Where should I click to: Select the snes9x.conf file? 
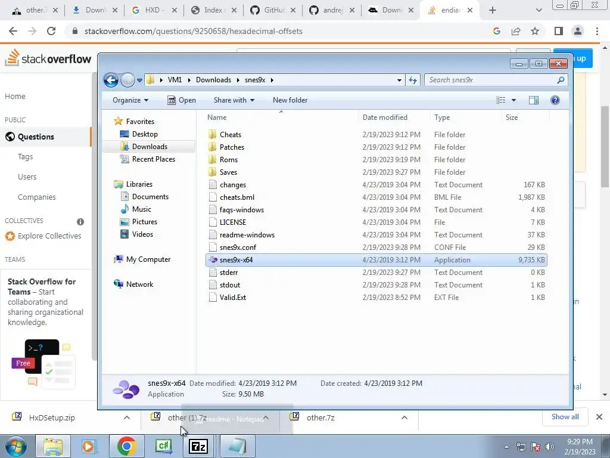(376, 247)
